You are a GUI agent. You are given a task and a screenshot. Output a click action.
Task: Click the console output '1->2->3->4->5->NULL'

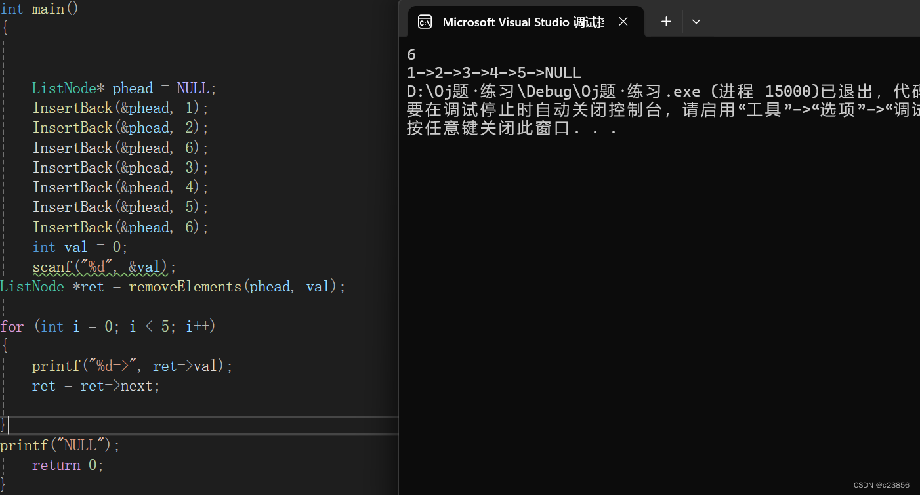coord(494,73)
